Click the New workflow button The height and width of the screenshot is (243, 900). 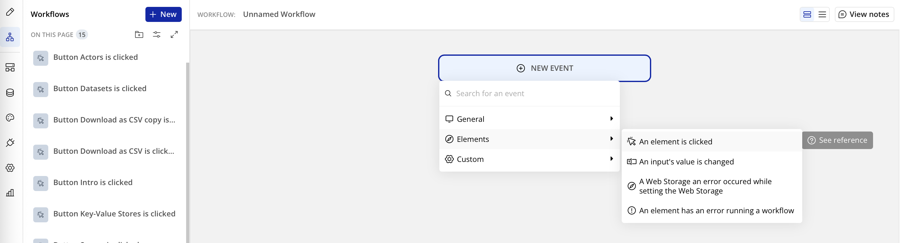tap(163, 14)
